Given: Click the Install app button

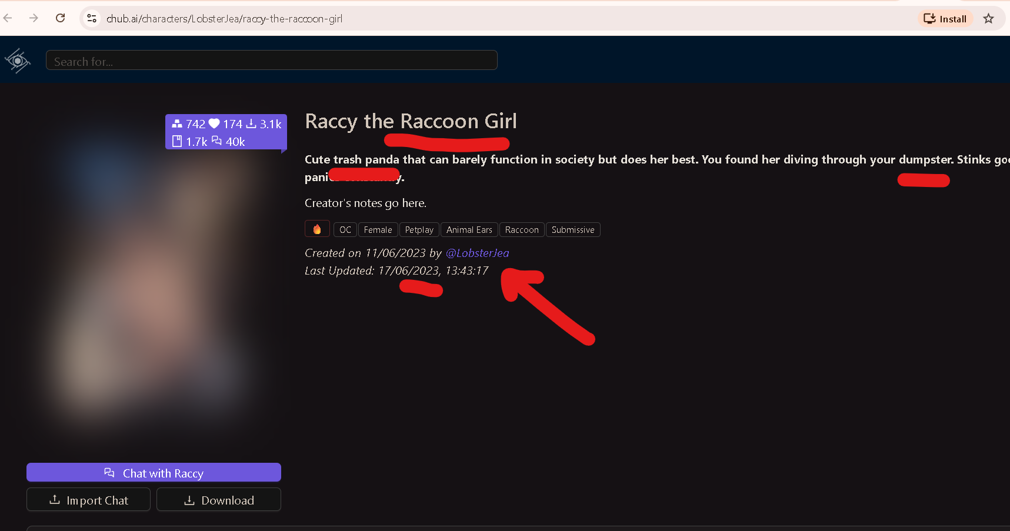Looking at the screenshot, I should (945, 19).
